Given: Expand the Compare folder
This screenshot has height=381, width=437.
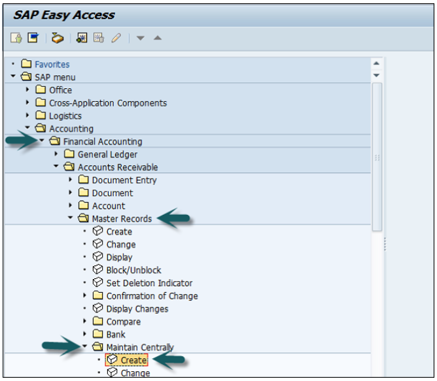Looking at the screenshot, I should 85,321.
